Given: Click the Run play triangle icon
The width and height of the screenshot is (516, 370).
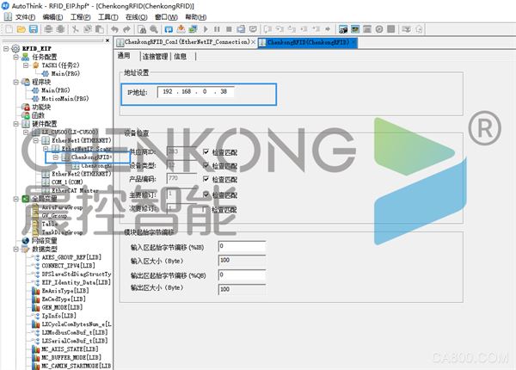Looking at the screenshot, I should 206,29.
